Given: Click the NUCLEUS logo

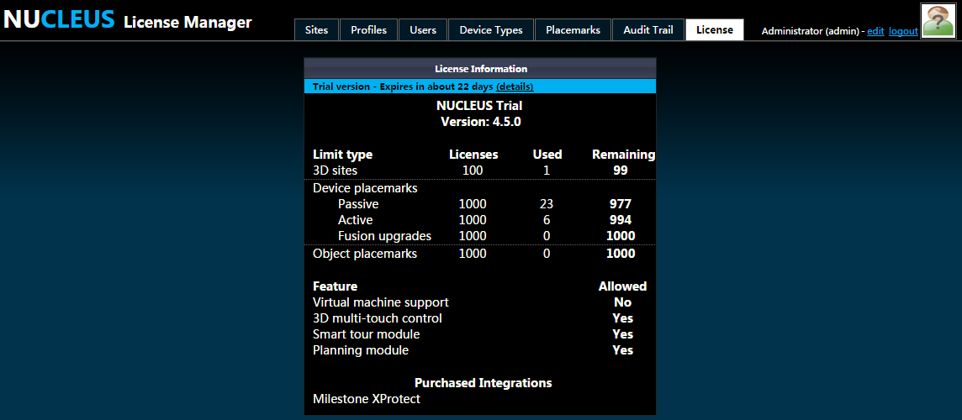Looking at the screenshot, I should click(59, 19).
